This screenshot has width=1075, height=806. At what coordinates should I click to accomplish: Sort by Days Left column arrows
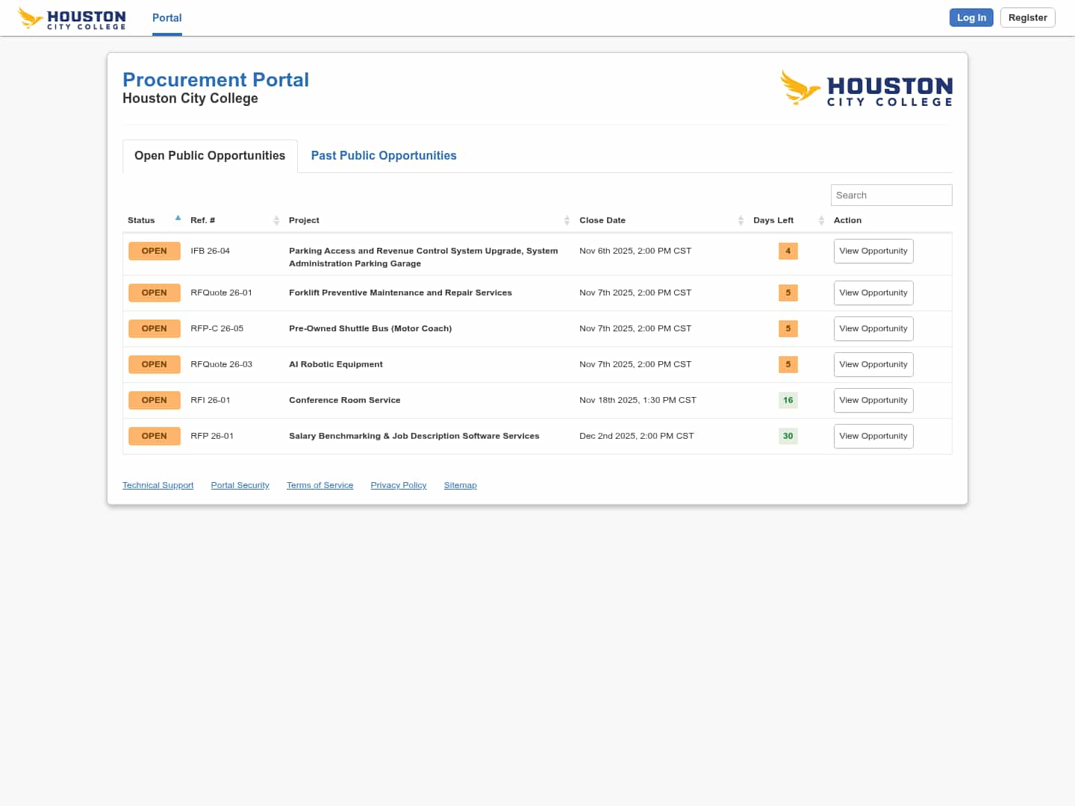click(x=821, y=220)
